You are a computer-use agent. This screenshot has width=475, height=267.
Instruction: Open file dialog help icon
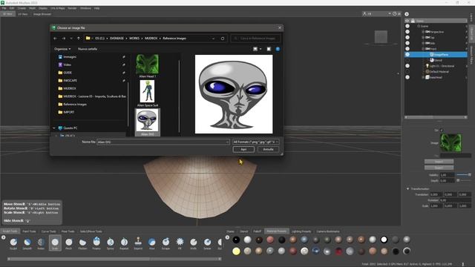pyautogui.click(x=278, y=49)
